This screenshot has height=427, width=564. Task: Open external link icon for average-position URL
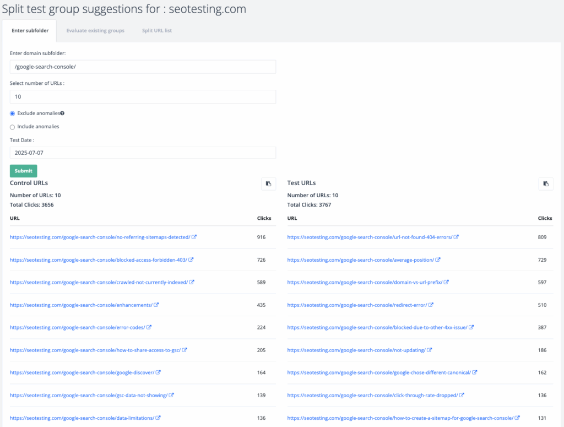(x=438, y=260)
